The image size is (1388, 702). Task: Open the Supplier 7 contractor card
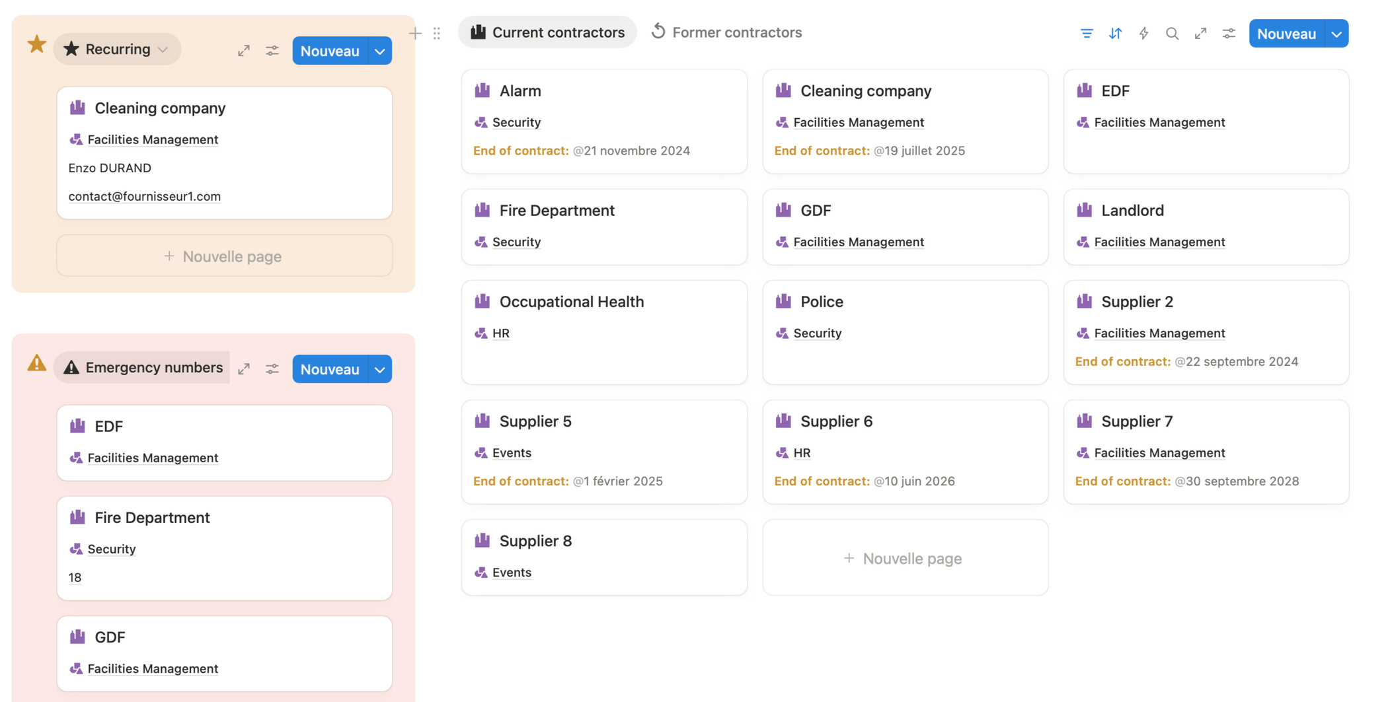point(1137,421)
